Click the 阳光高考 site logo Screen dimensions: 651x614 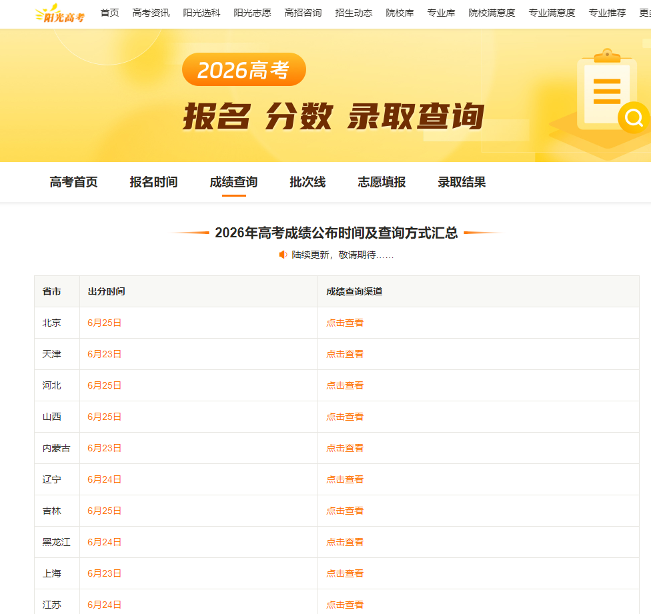60,13
